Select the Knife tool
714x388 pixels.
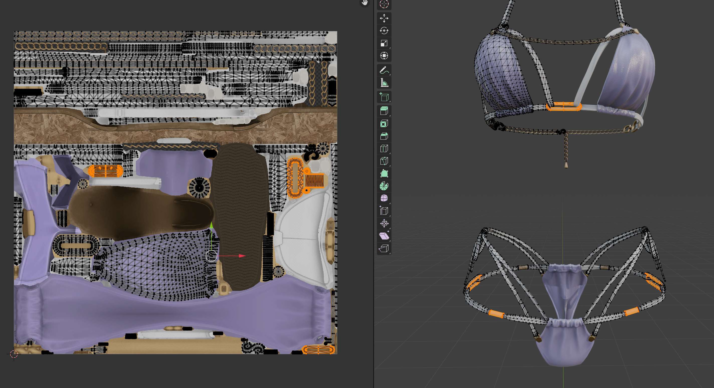tap(384, 161)
